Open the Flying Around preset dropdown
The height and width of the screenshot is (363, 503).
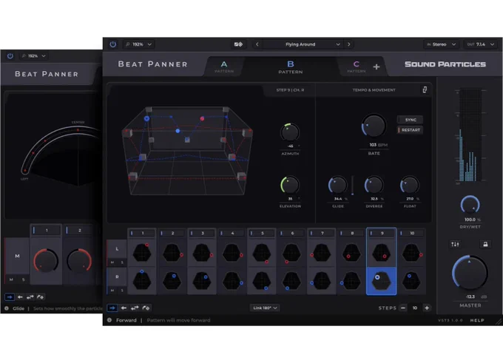click(x=303, y=44)
